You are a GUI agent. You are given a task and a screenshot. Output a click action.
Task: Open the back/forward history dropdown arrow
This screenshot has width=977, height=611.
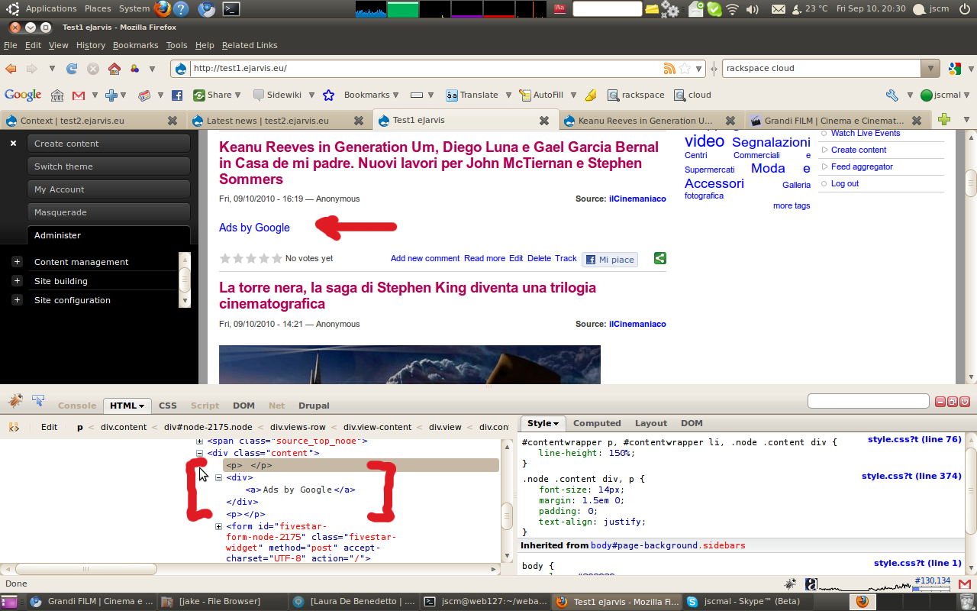[x=52, y=69]
